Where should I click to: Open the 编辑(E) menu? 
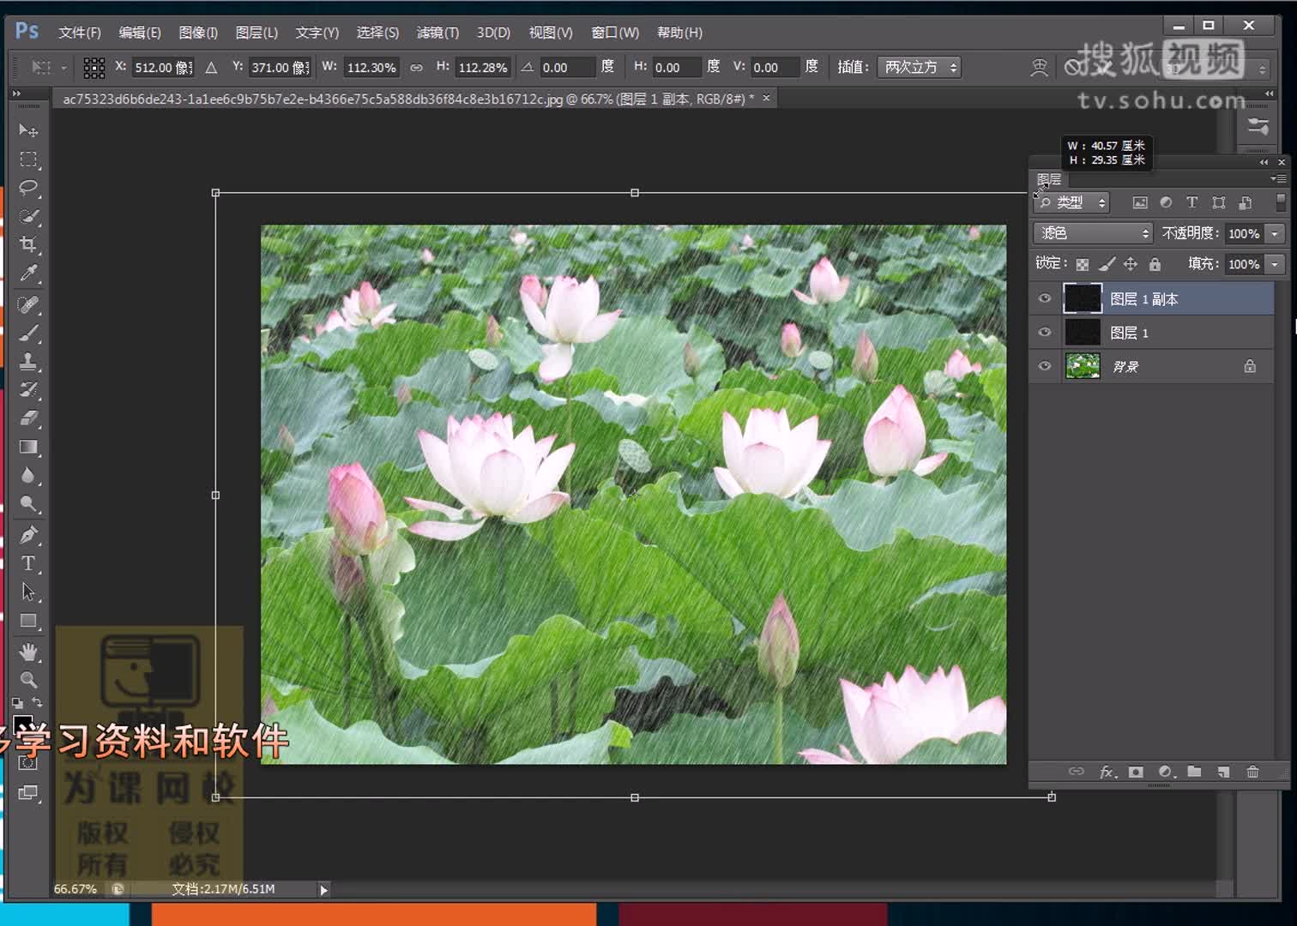140,33
